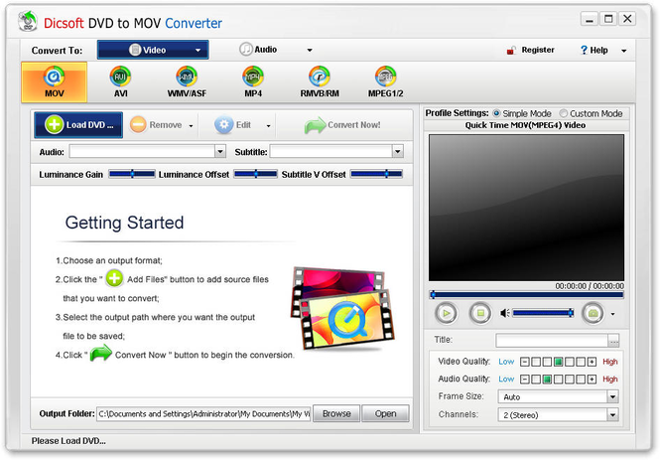This screenshot has height=460, width=660.
Task: Choose the MP4 format icon
Action: pos(253,82)
